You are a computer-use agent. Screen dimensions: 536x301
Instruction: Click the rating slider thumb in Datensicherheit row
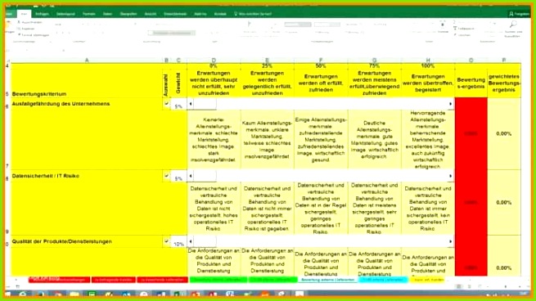pyautogui.click(x=205, y=176)
